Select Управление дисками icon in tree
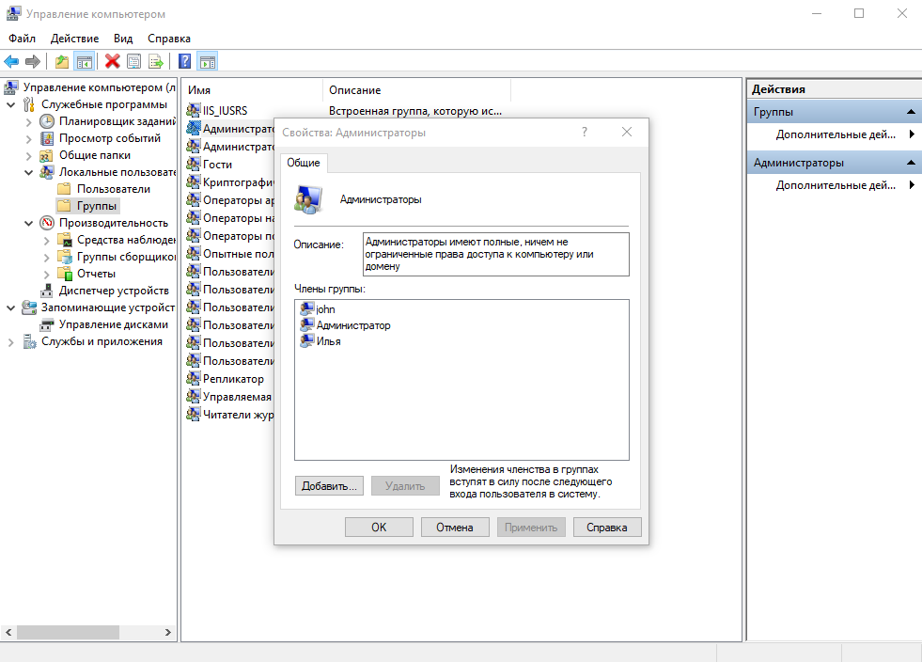 [x=47, y=324]
